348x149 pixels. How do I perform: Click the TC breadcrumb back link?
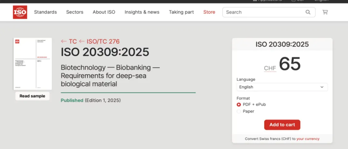(x=69, y=42)
